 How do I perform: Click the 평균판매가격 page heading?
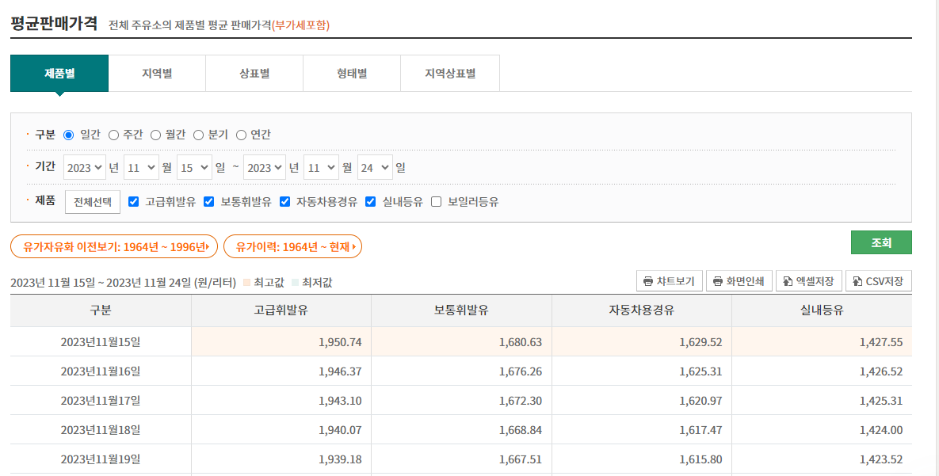point(54,23)
